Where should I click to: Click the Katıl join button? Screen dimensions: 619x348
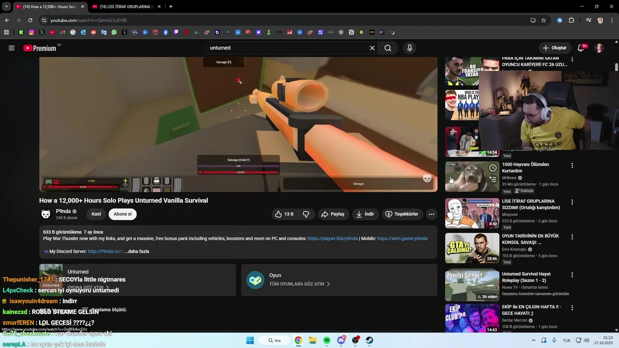96,214
